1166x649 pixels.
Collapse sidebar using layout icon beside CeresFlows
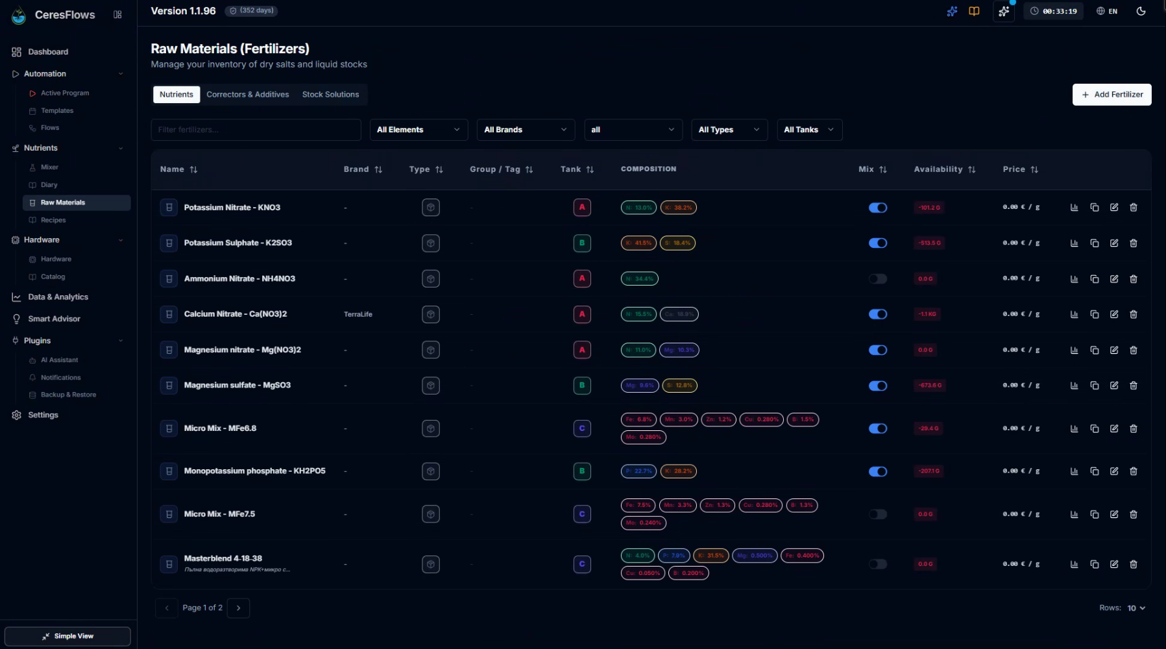tap(117, 14)
